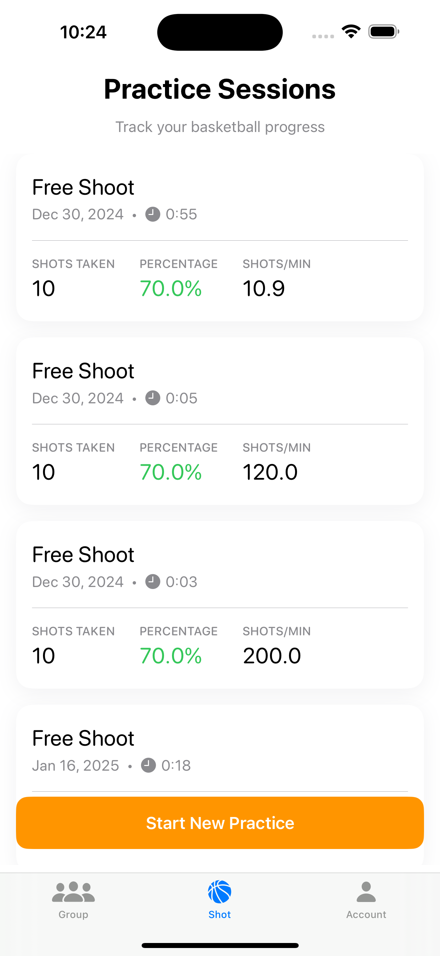Switch to the Group tab label
The height and width of the screenshot is (956, 440).
[x=73, y=914]
